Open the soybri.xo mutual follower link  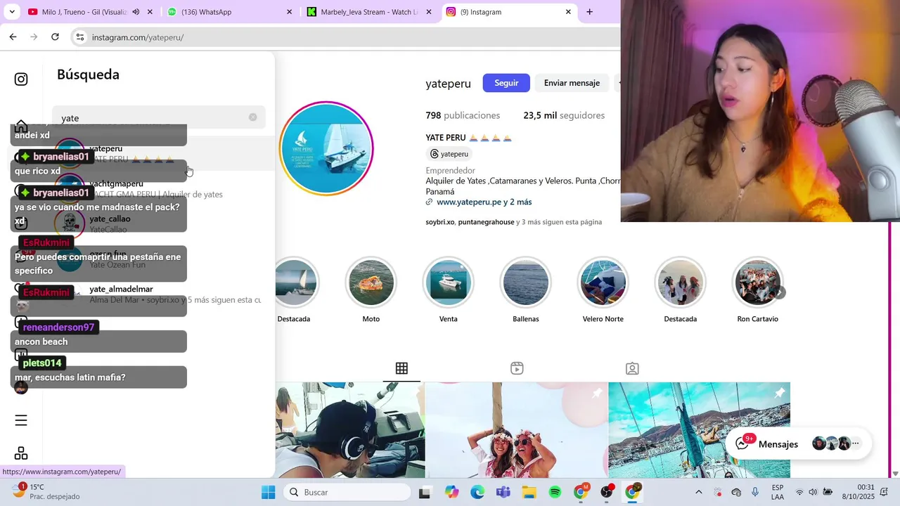tap(440, 222)
